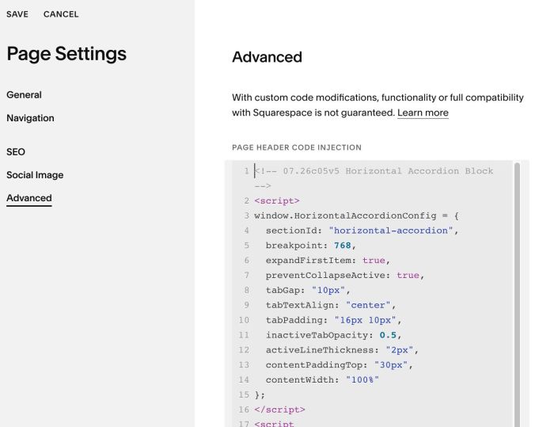
Task: Open the General settings tab
Action: [x=24, y=95]
